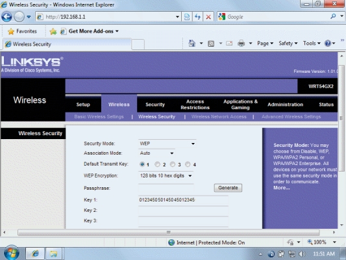Select the Wireless Security subtab
Image resolution: width=346 pixels, height=260 pixels.
tap(156, 116)
